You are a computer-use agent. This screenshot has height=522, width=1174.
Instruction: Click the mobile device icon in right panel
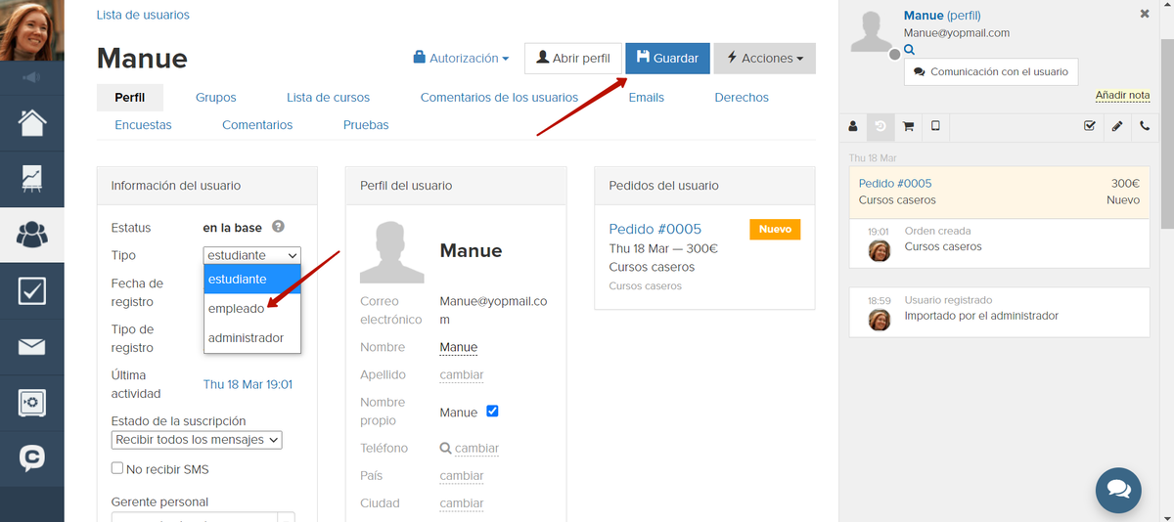click(x=935, y=126)
